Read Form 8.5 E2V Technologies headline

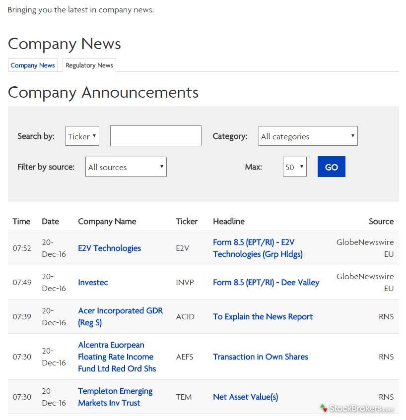pyautogui.click(x=258, y=248)
